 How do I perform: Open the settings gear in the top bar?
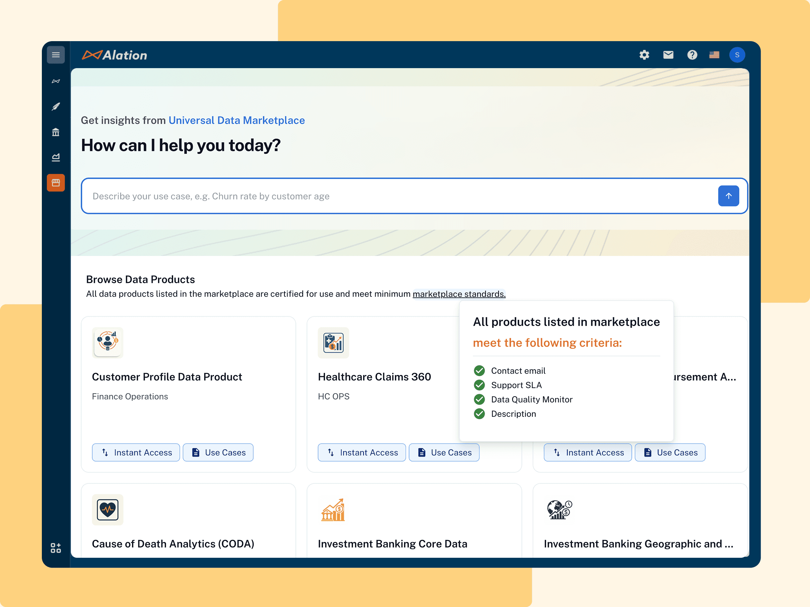pyautogui.click(x=645, y=55)
